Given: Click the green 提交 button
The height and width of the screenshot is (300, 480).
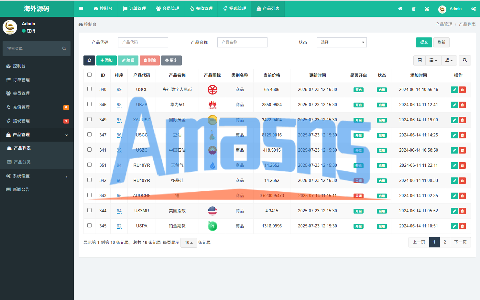Looking at the screenshot, I should point(424,42).
